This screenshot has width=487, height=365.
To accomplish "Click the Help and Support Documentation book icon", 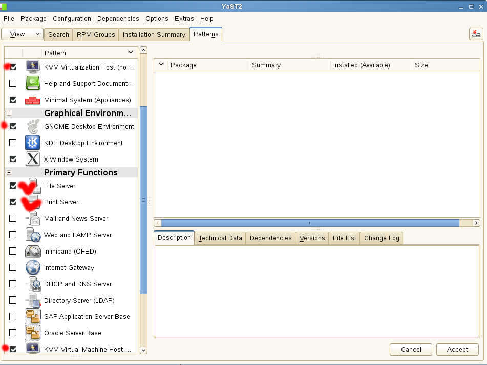I will click(33, 83).
